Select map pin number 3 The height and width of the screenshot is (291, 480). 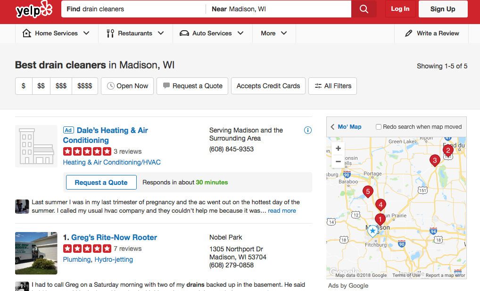point(435,160)
